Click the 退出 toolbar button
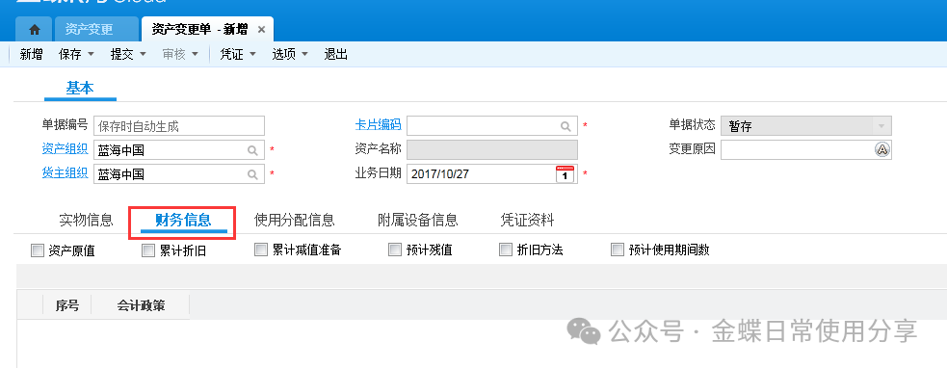 click(x=336, y=54)
